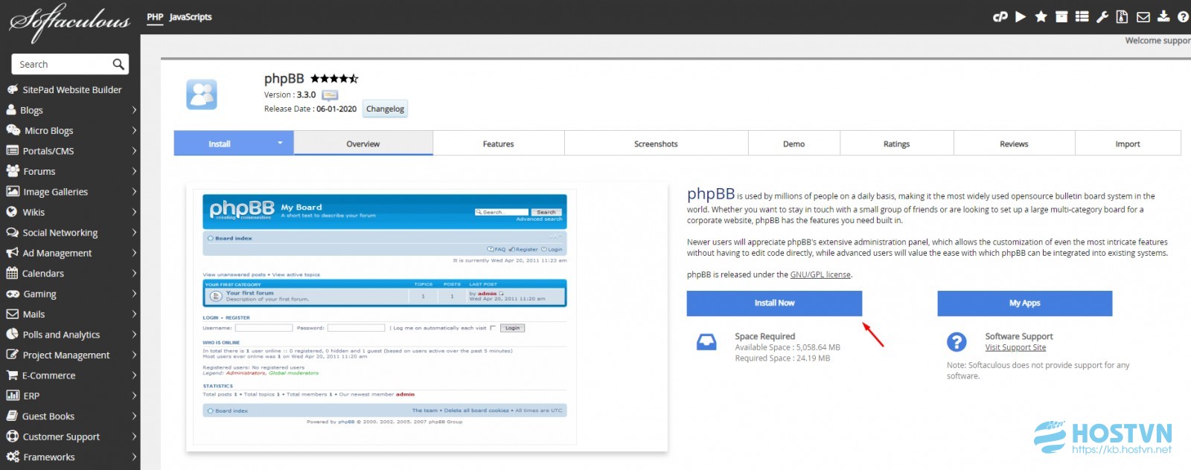
Task: Go to the Ratings tab
Action: pyautogui.click(x=896, y=144)
